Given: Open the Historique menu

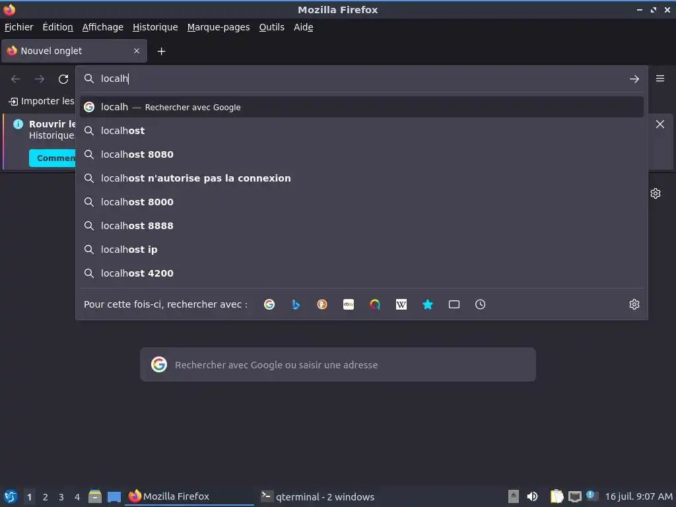Looking at the screenshot, I should pyautogui.click(x=155, y=27).
